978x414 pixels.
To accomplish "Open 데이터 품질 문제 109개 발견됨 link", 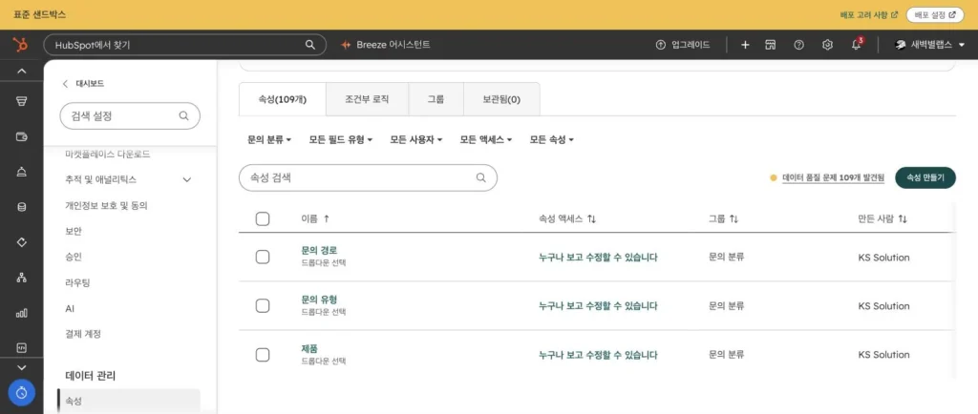I will (833, 177).
